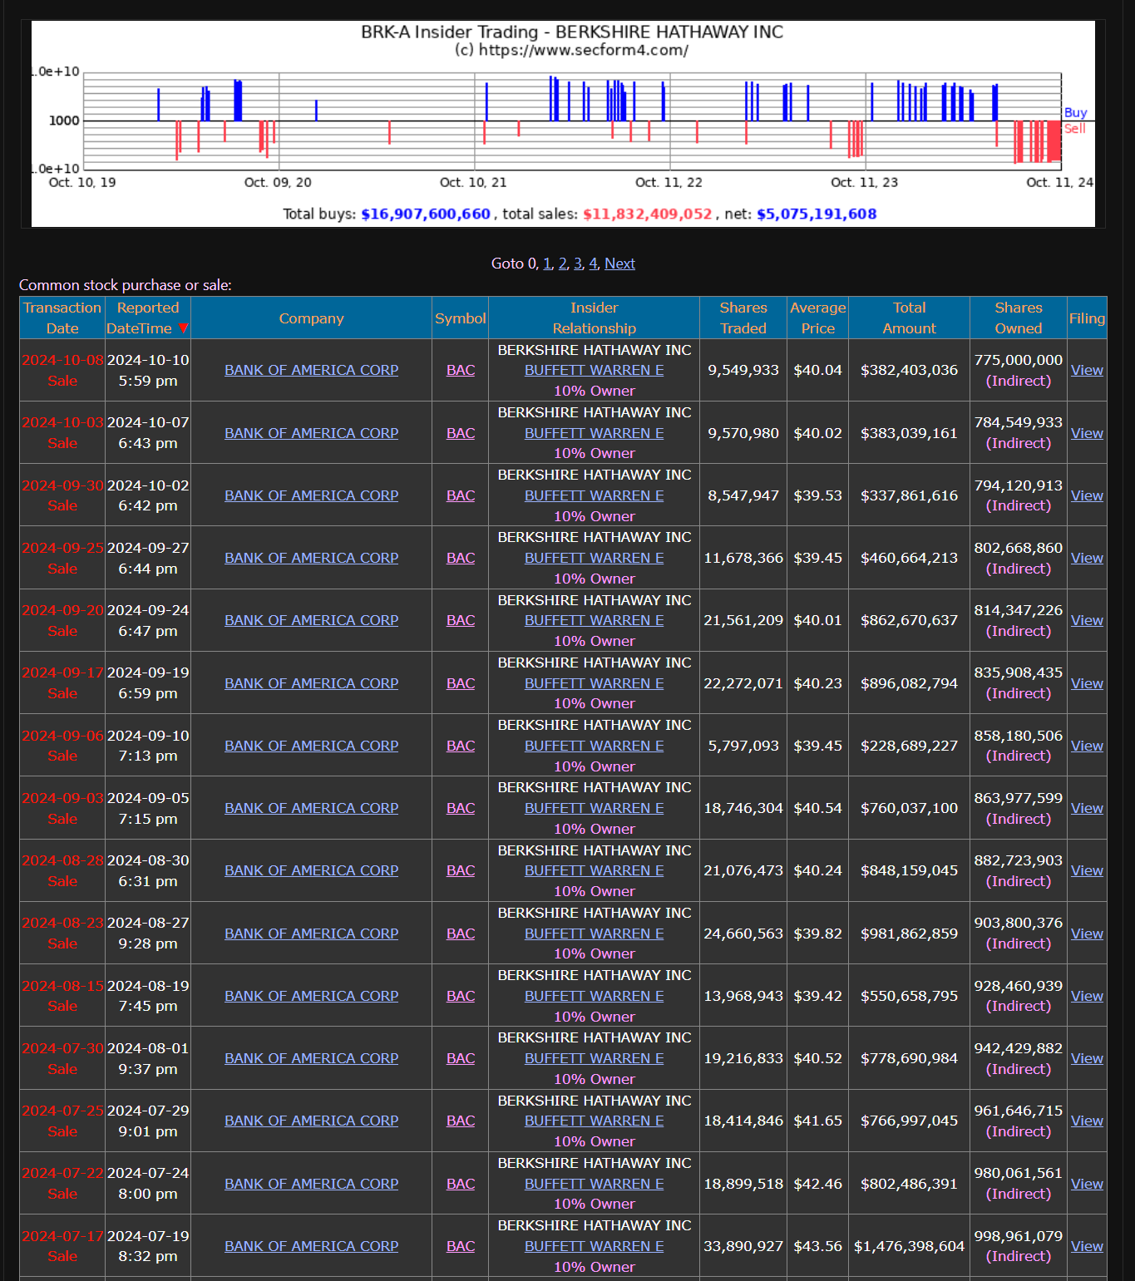Click the Buy legend label in chart
Screen dimensions: 1135x1281
[1075, 112]
